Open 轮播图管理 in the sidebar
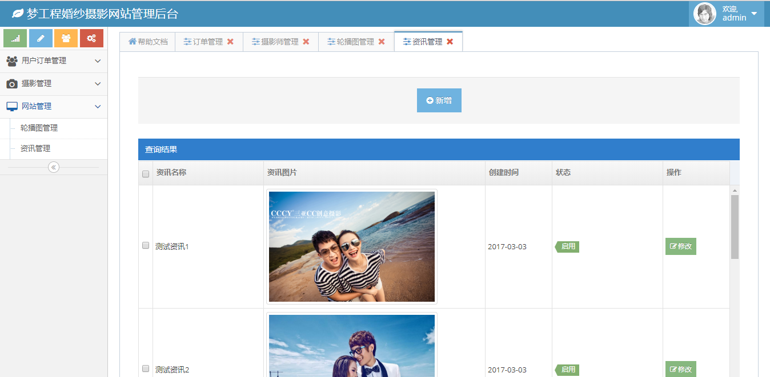 [x=39, y=128]
